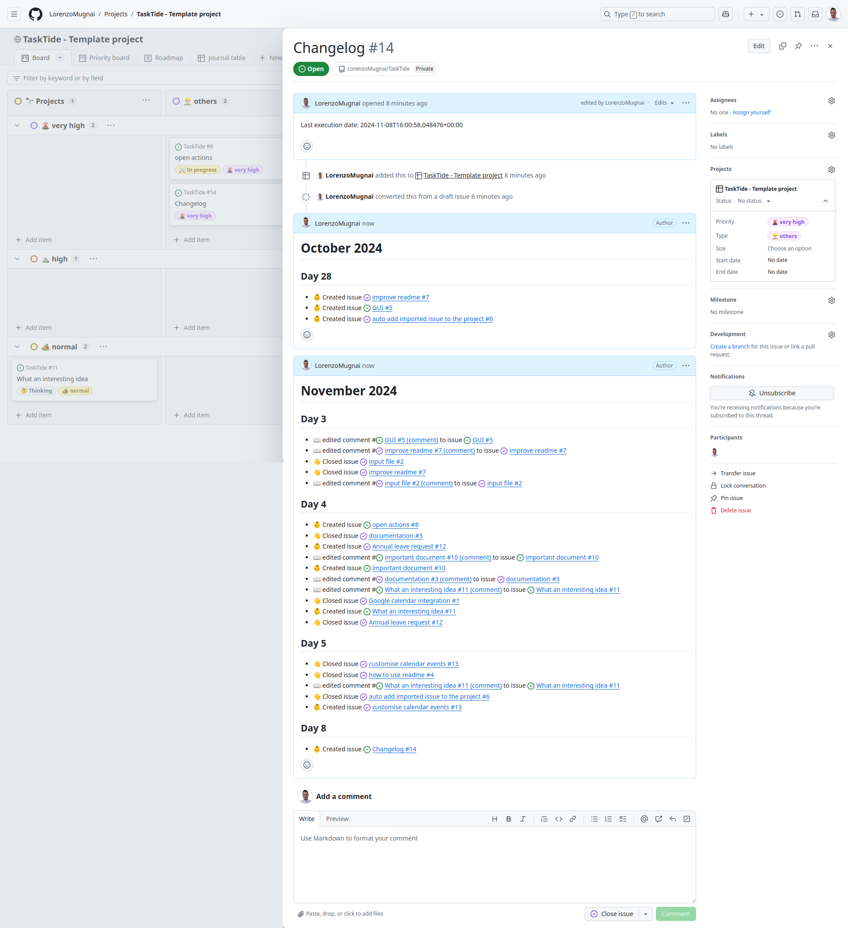The width and height of the screenshot is (848, 928).
Task: Click the copy issue link icon
Action: (x=782, y=46)
